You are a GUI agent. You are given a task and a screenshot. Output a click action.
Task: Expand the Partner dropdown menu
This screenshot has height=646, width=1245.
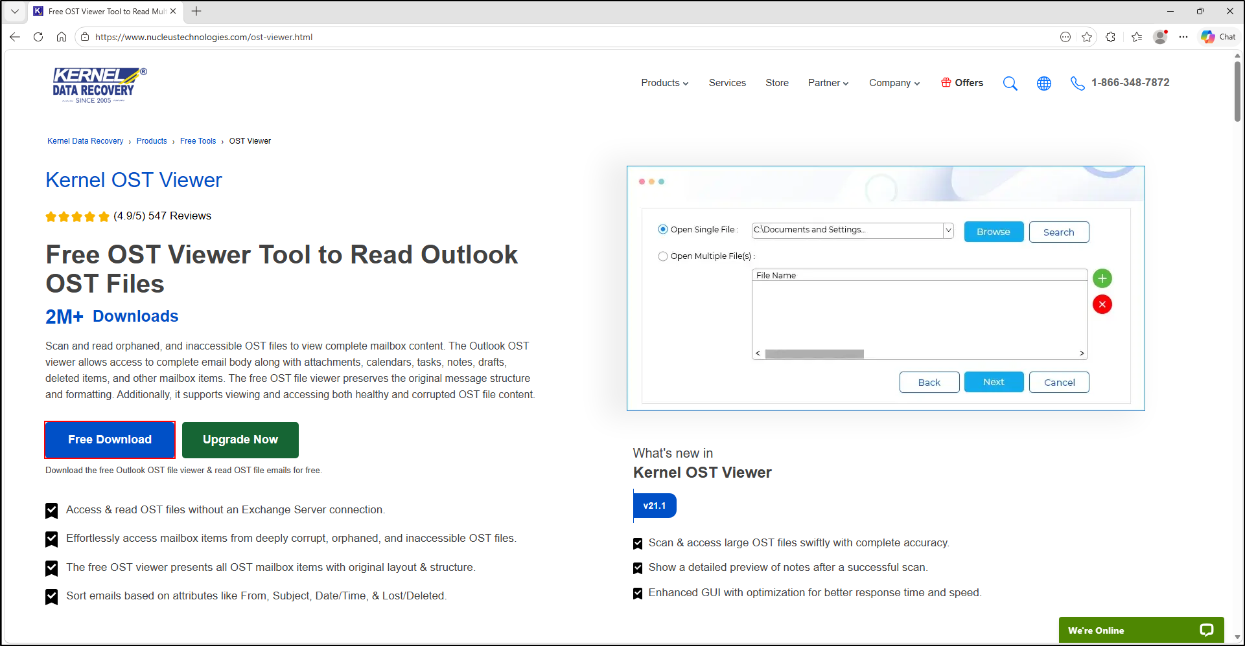click(828, 83)
